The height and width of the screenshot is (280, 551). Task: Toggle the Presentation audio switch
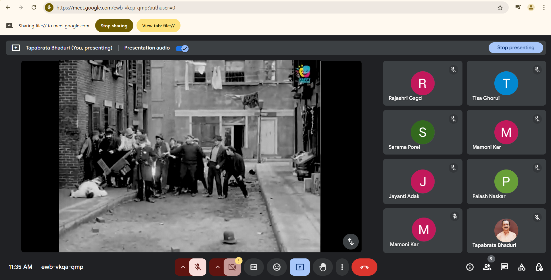pyautogui.click(x=182, y=48)
